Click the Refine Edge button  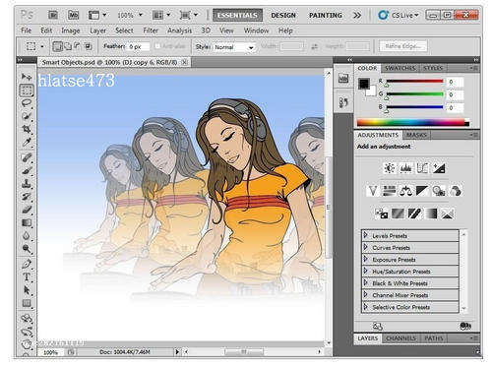tap(402, 46)
